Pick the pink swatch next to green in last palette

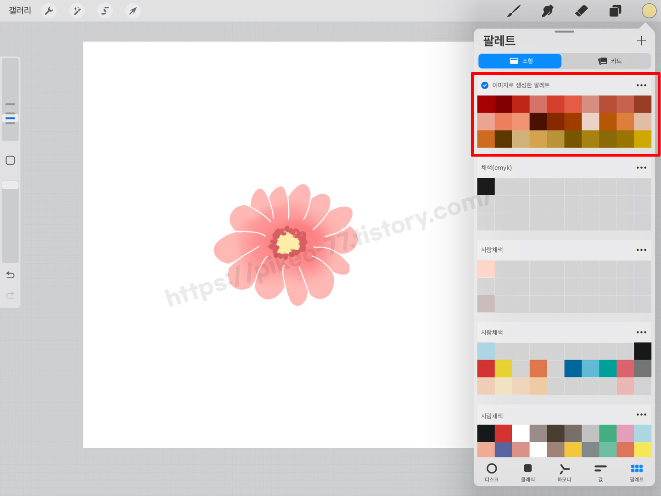[x=625, y=434]
